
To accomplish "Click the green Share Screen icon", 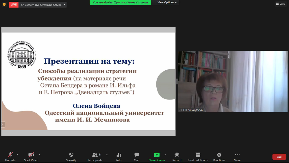I will click(x=157, y=155).
